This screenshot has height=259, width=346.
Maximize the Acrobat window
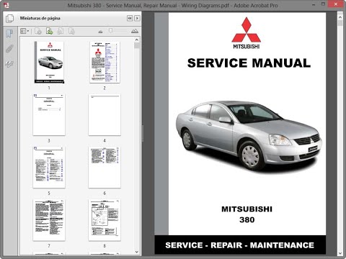[x=324, y=4]
